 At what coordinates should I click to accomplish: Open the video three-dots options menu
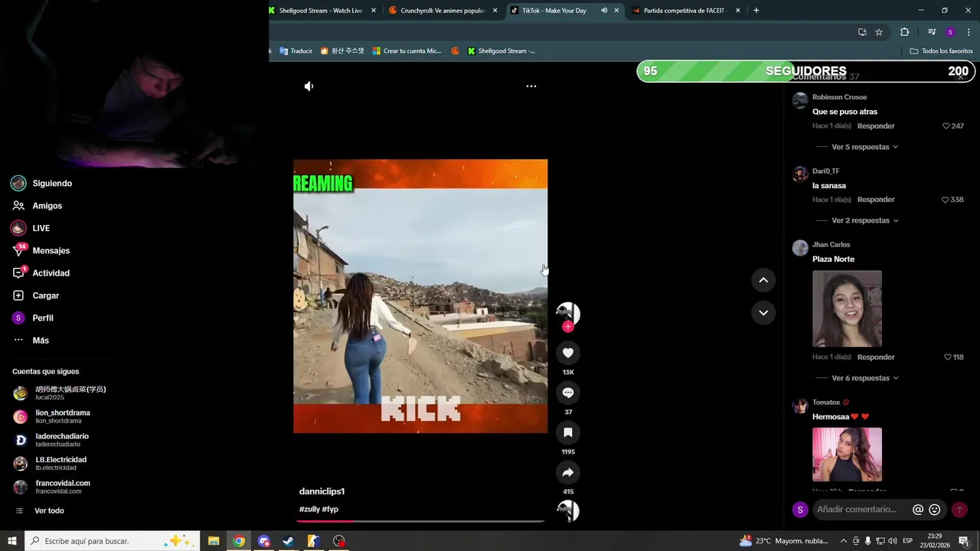tap(531, 86)
